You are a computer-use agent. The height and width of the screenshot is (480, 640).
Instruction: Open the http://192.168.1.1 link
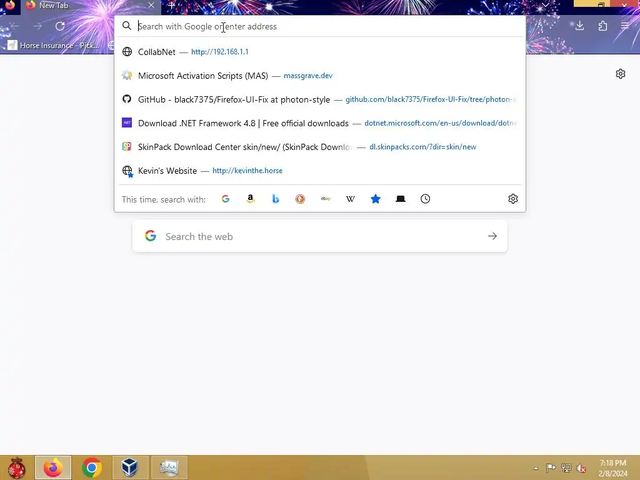[219, 52]
